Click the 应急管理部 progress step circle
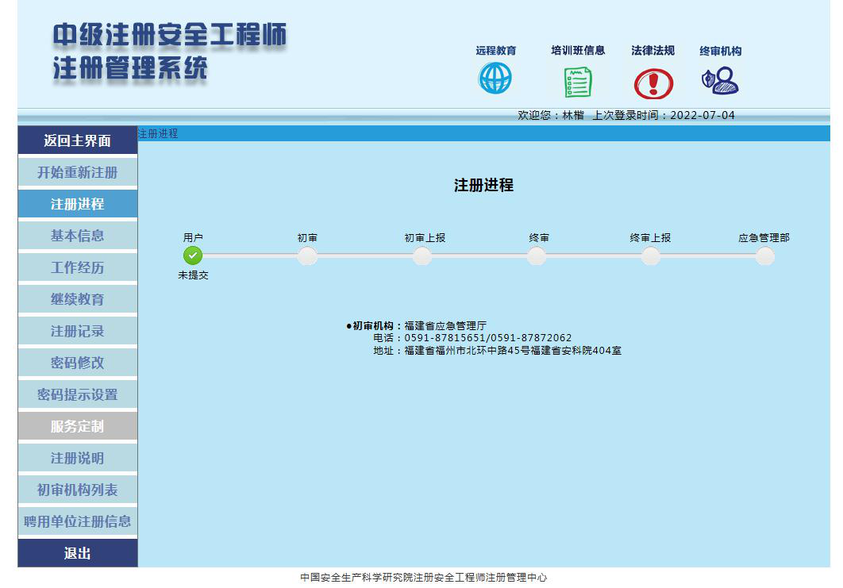843x588 pixels. (765, 256)
